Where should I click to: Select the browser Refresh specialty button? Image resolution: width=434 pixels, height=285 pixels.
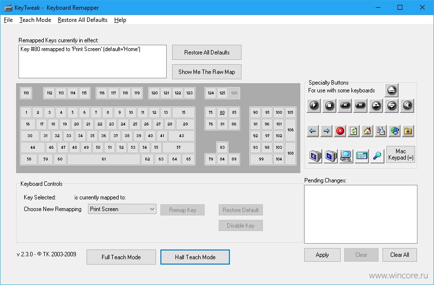tap(353, 131)
